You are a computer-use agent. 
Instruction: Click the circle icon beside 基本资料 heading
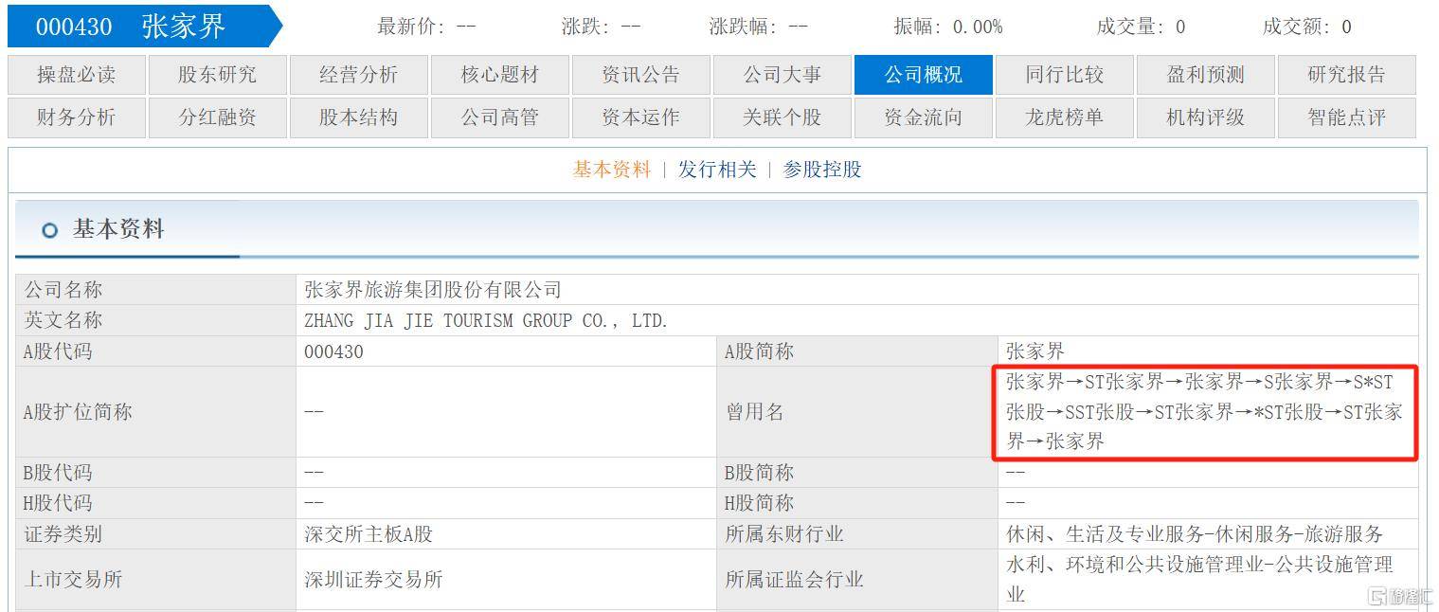tap(50, 230)
